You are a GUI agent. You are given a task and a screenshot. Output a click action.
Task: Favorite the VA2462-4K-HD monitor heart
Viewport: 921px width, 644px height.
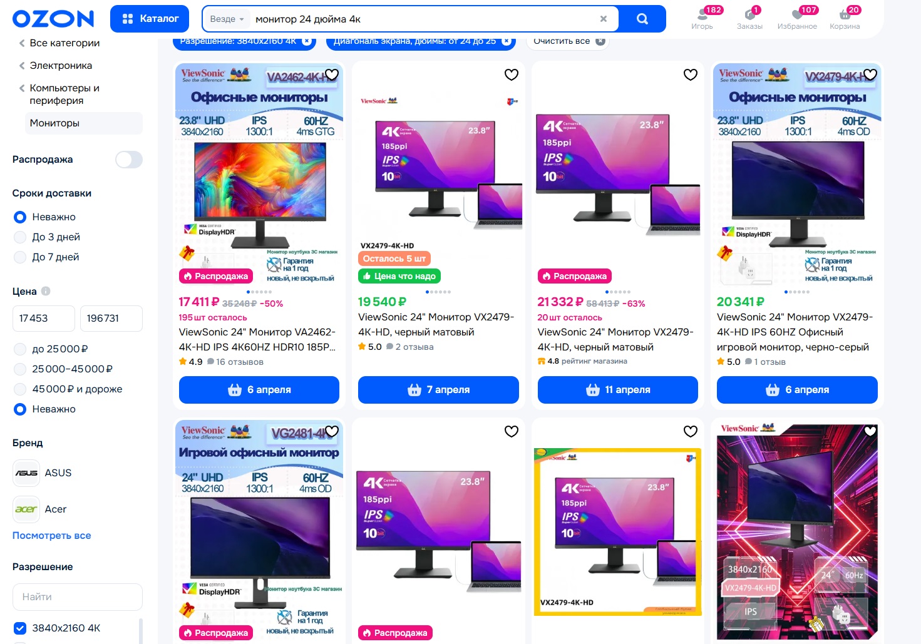click(x=332, y=74)
